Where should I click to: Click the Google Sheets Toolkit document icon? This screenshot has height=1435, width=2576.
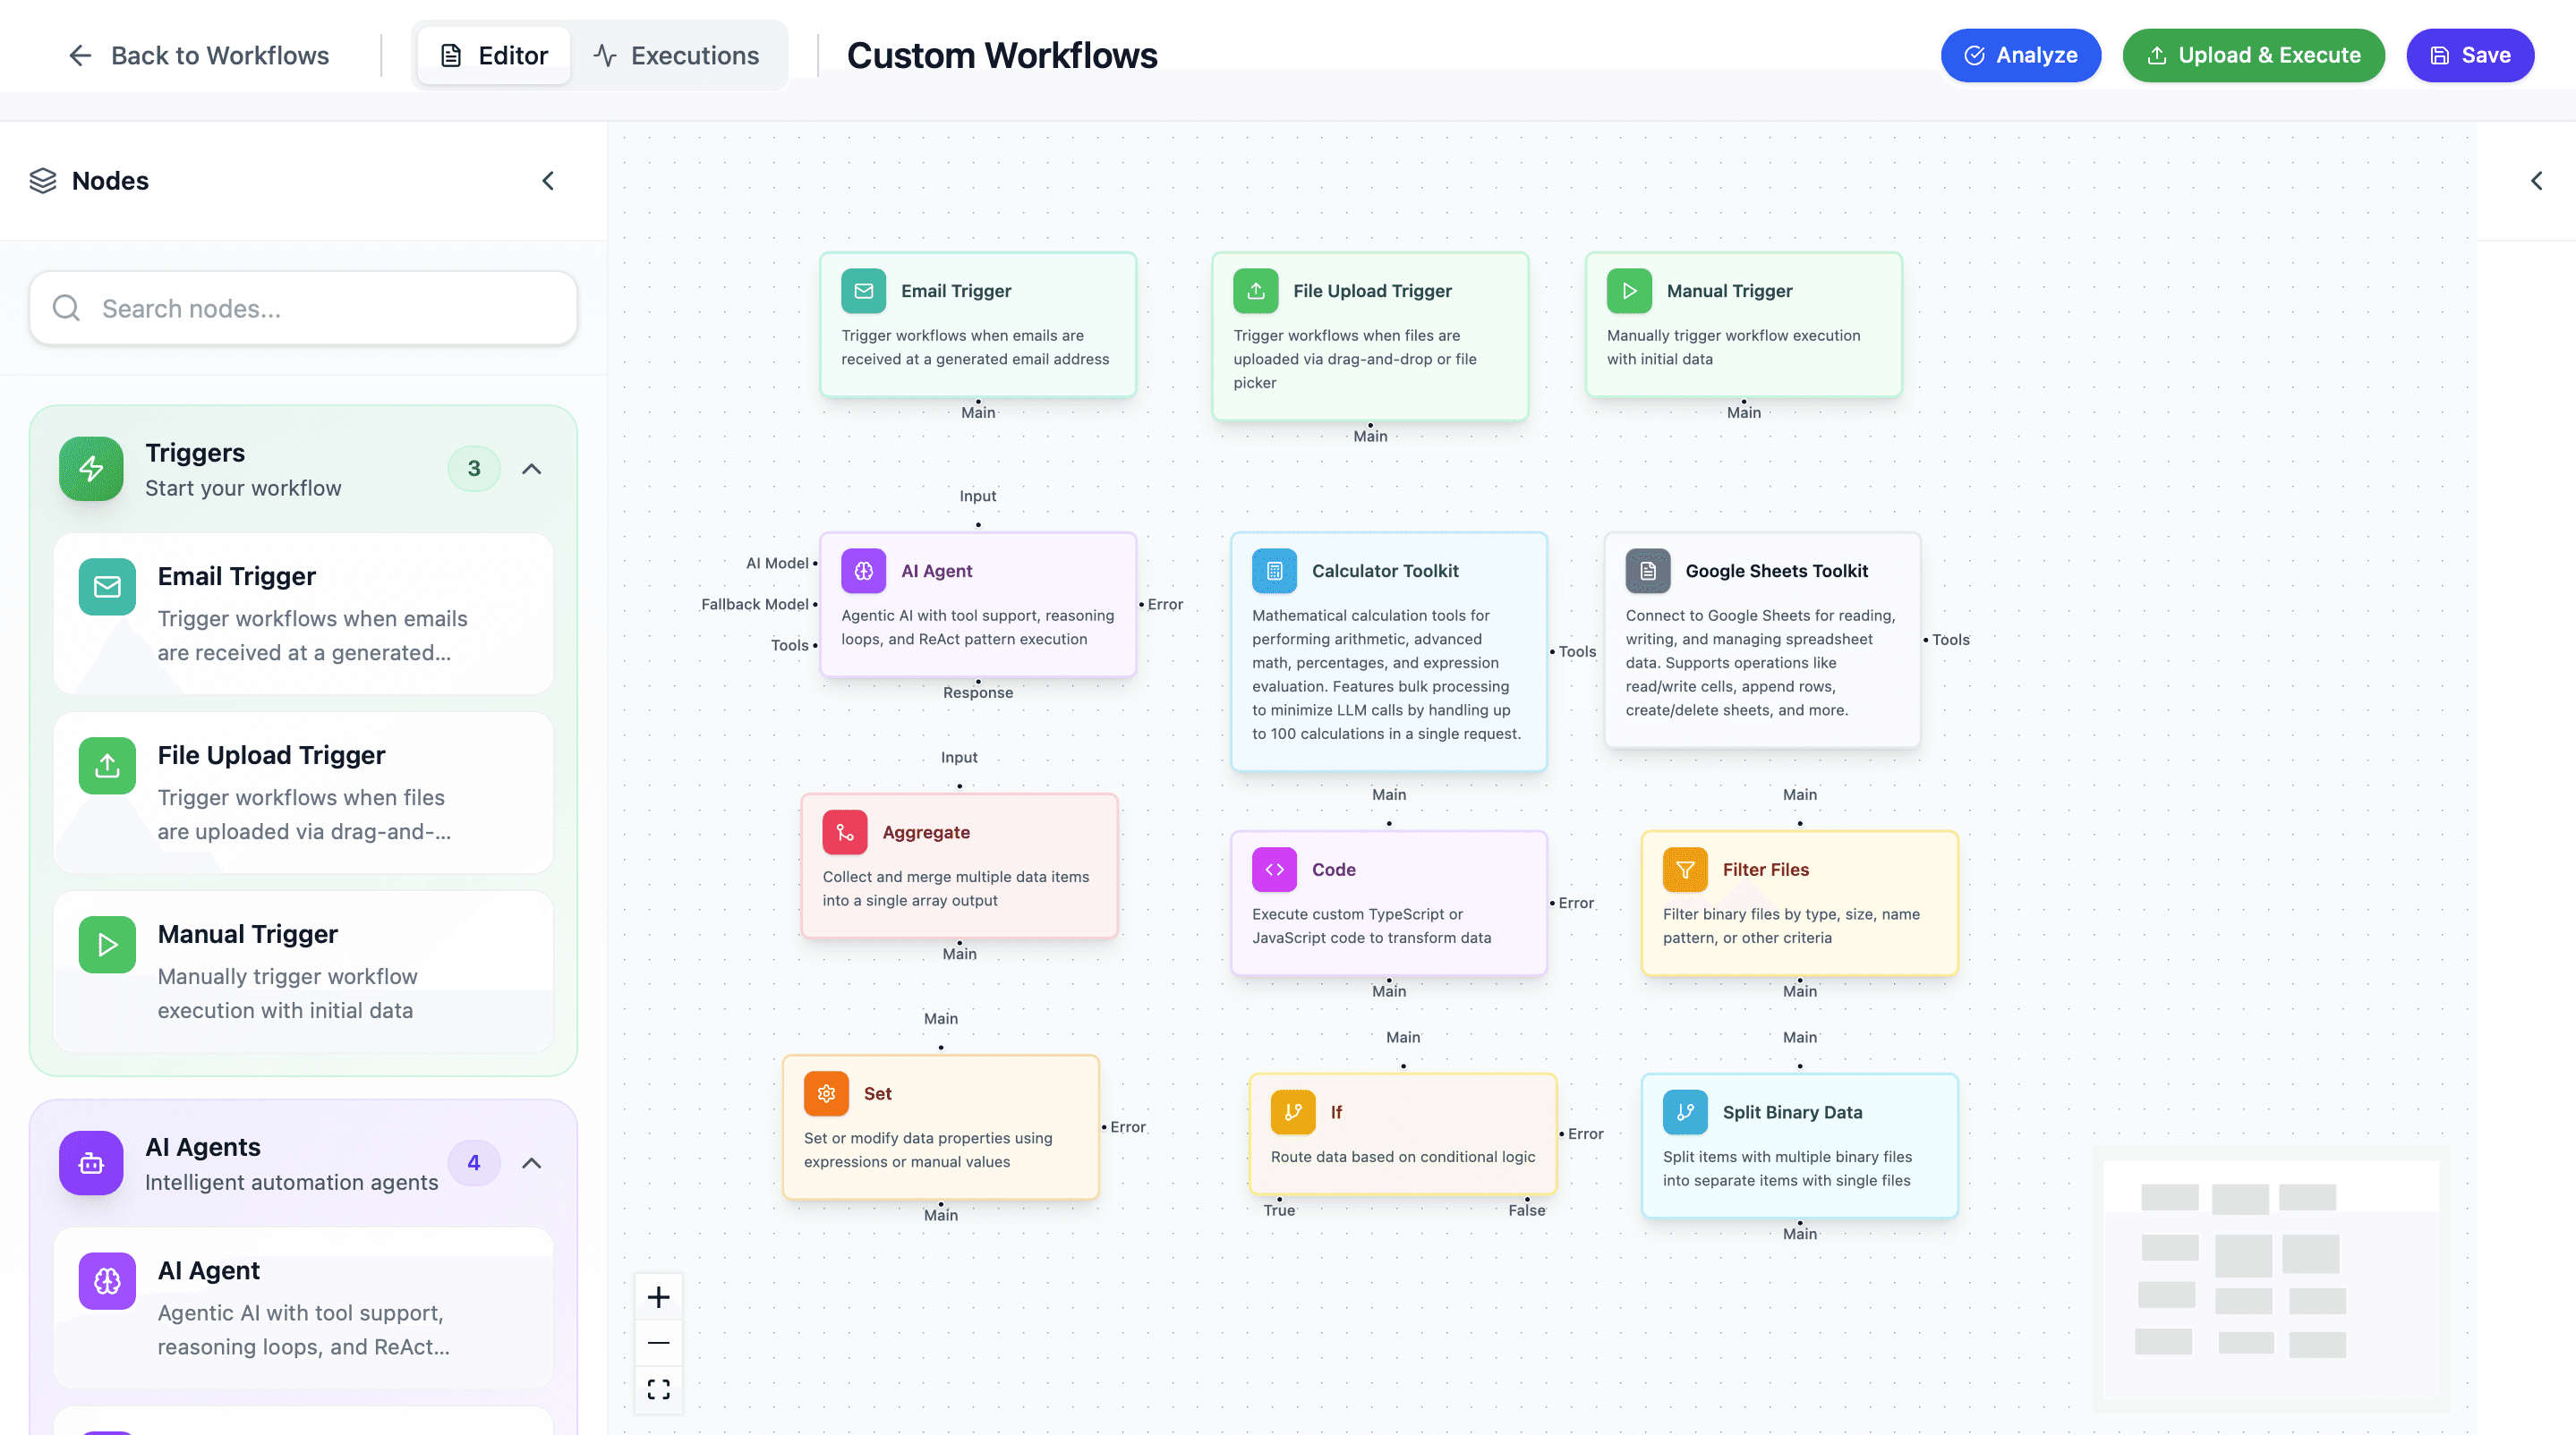click(x=1647, y=571)
